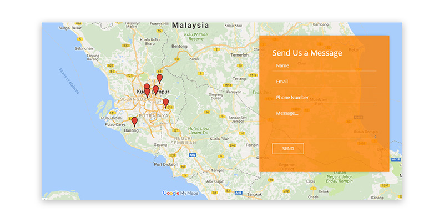Click the Karak town label
This screenshot has height=222, width=444.
(x=194, y=59)
